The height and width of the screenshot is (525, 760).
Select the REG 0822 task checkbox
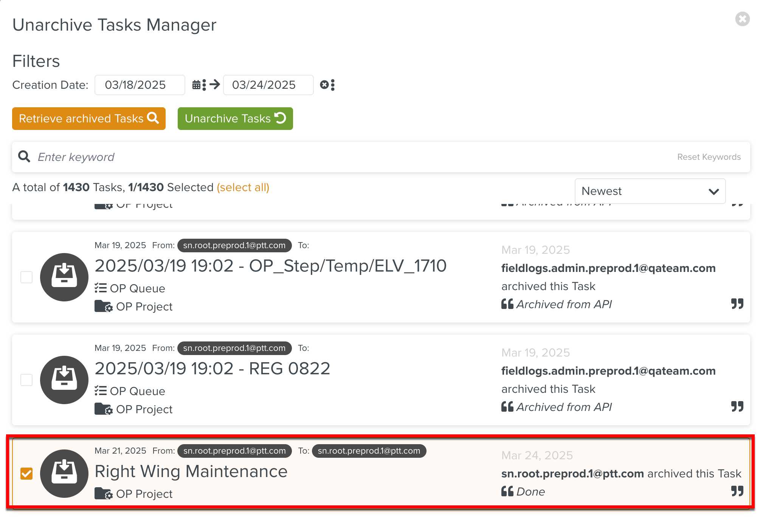pos(26,380)
